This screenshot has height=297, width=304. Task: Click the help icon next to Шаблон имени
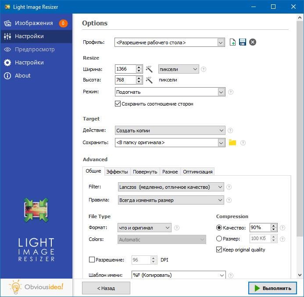[x=230, y=275]
